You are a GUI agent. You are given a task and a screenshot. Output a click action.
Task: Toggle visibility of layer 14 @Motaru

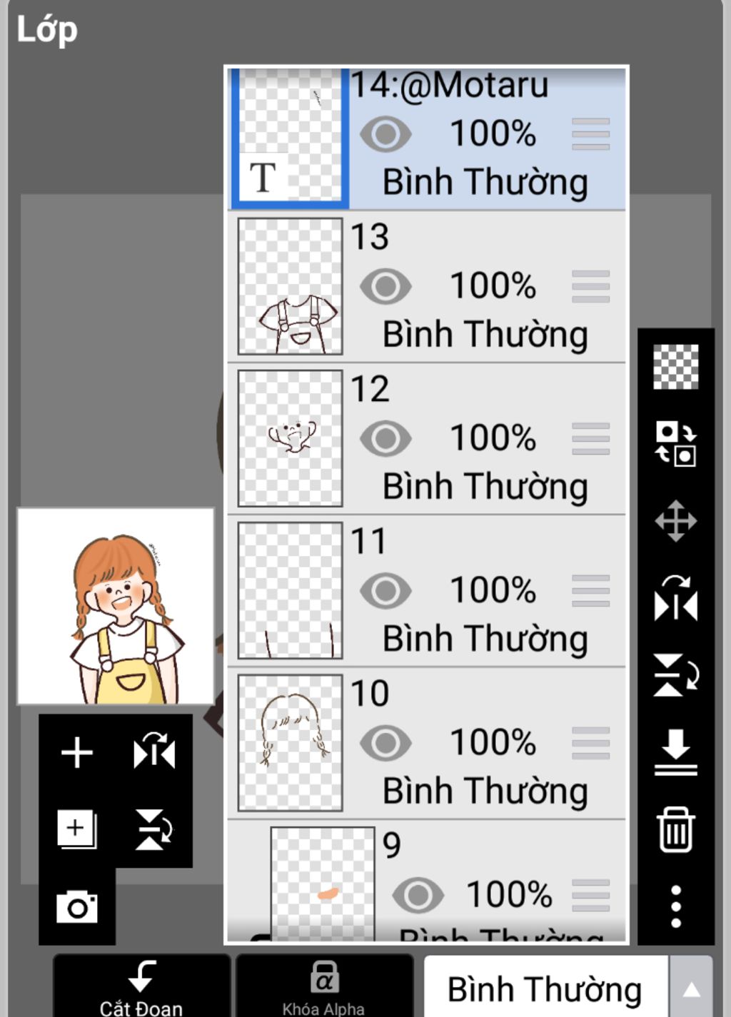[x=385, y=134]
